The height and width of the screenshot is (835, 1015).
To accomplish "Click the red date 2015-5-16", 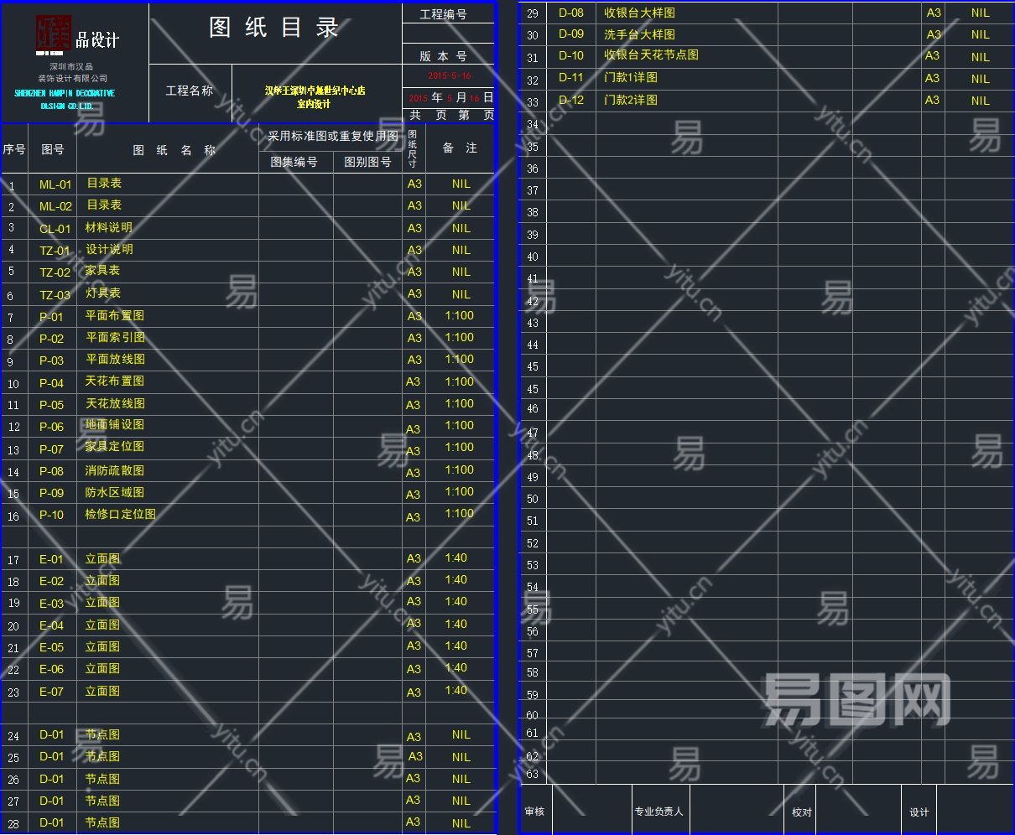I will click(x=450, y=75).
